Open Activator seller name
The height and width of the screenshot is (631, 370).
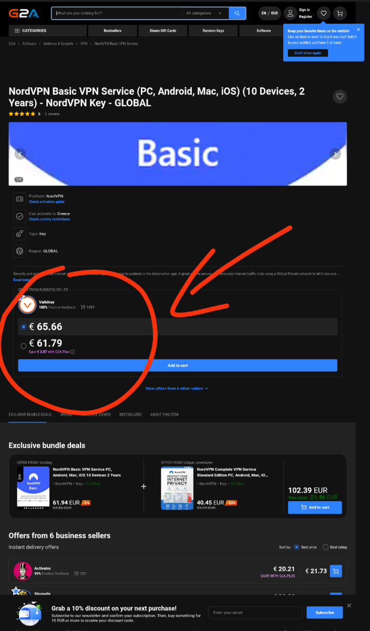(43, 568)
